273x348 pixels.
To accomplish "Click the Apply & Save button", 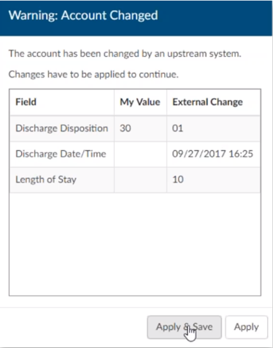I will [x=184, y=327].
